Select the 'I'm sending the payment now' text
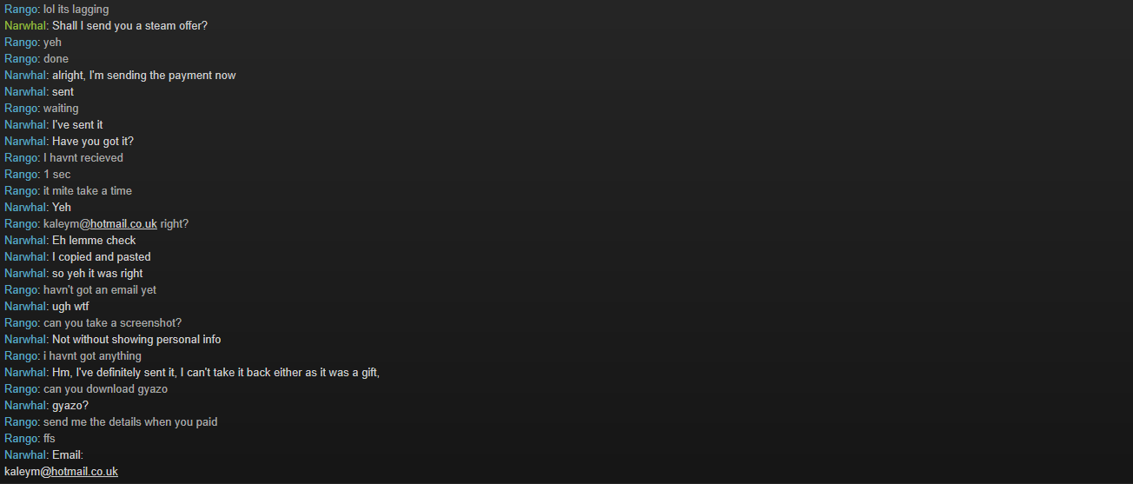Image resolution: width=1133 pixels, height=484 pixels. 162,76
